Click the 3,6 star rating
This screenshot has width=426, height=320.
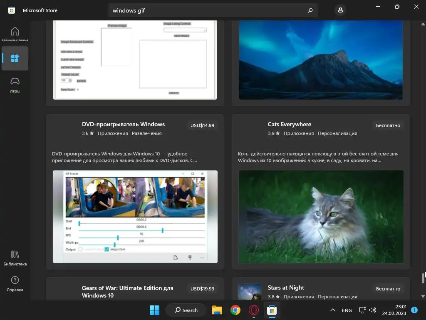click(88, 133)
